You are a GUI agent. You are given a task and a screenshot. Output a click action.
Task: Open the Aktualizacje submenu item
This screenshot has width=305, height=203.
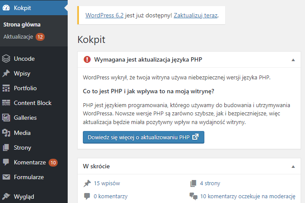(18, 37)
